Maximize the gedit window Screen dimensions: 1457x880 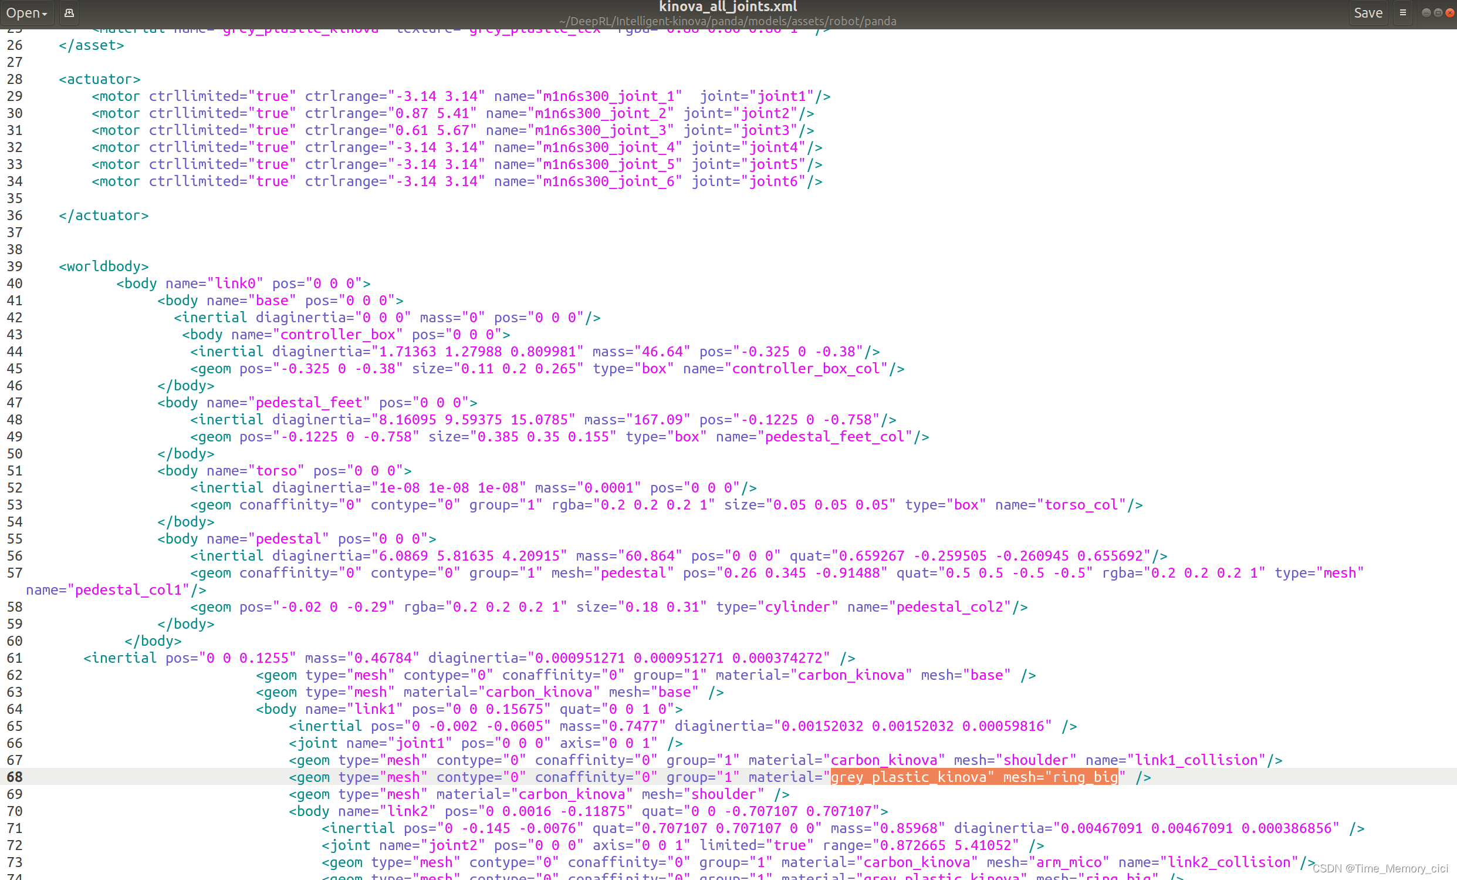pyautogui.click(x=1438, y=12)
